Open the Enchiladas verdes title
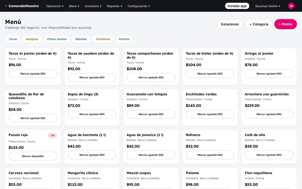The width and height of the screenshot is (302, 189). coord(201,94)
